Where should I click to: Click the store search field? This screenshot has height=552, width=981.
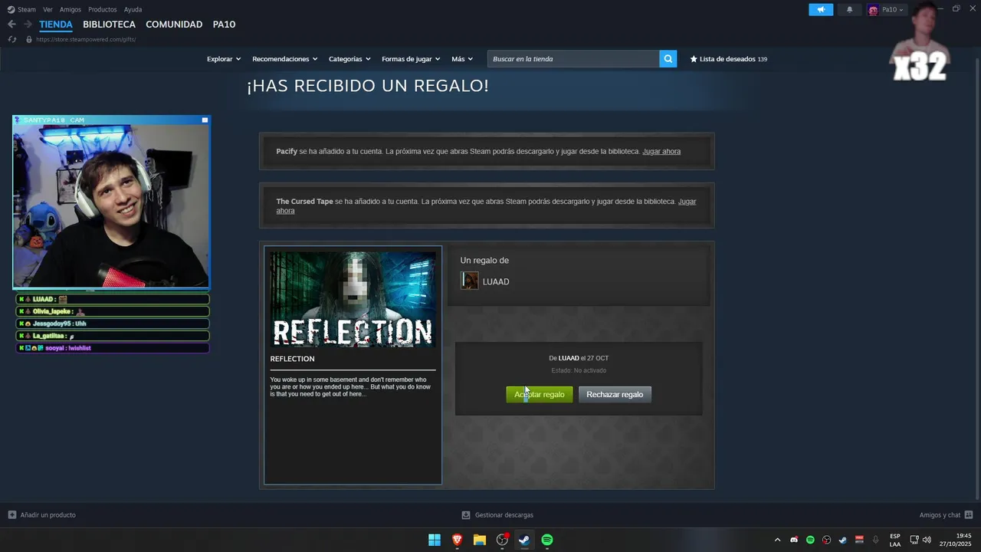tap(573, 59)
